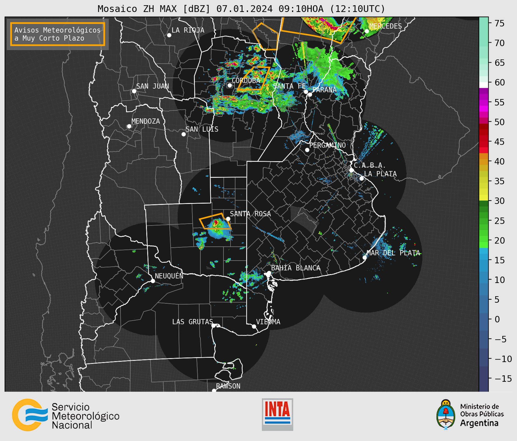This screenshot has height=441, width=517.
Task: Click the MENDOZA label
Action: click(x=146, y=121)
